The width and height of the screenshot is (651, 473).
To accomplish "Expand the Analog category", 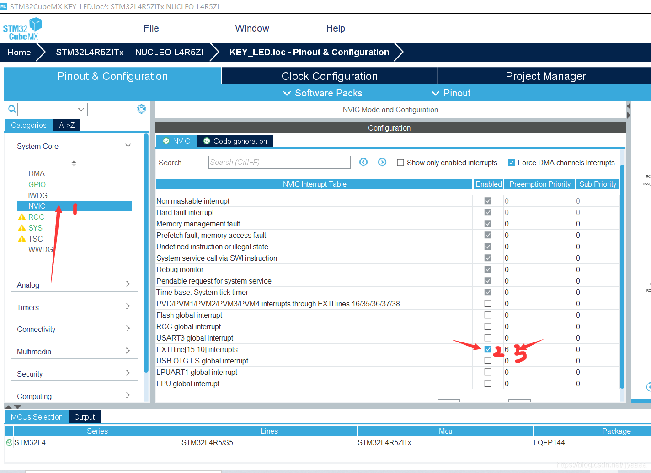I will coord(128,284).
